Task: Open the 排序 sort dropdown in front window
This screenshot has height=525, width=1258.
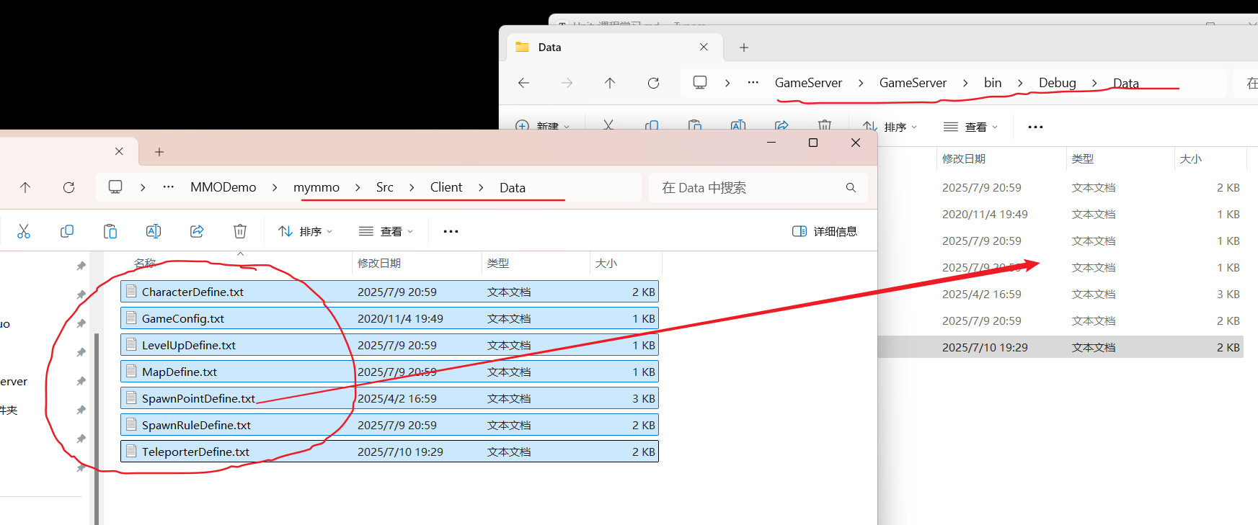Action: coord(306,231)
